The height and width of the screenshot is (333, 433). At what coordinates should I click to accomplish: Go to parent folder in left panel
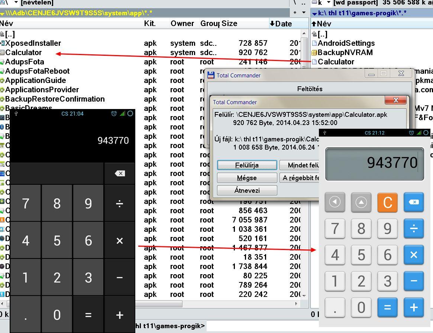click(x=8, y=34)
